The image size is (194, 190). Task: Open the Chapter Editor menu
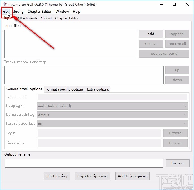coord(39,12)
